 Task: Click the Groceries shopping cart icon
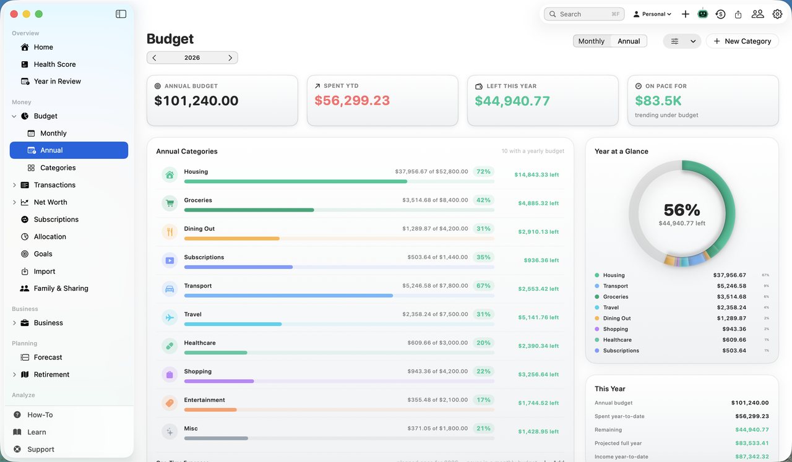click(170, 203)
